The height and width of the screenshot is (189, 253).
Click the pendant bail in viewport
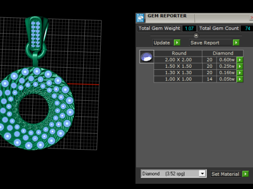click(36, 33)
